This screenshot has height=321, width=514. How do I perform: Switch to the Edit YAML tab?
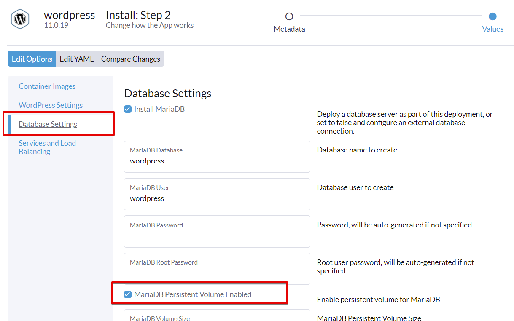click(76, 59)
